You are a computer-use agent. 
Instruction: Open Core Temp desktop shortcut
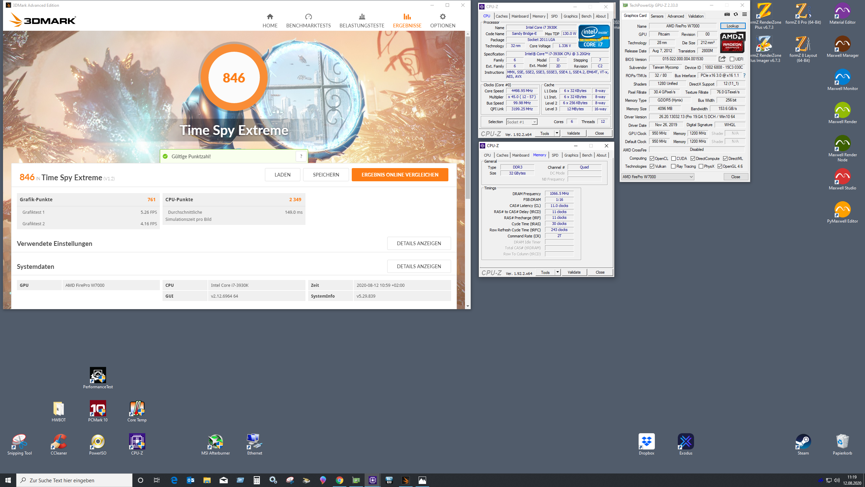click(x=137, y=411)
